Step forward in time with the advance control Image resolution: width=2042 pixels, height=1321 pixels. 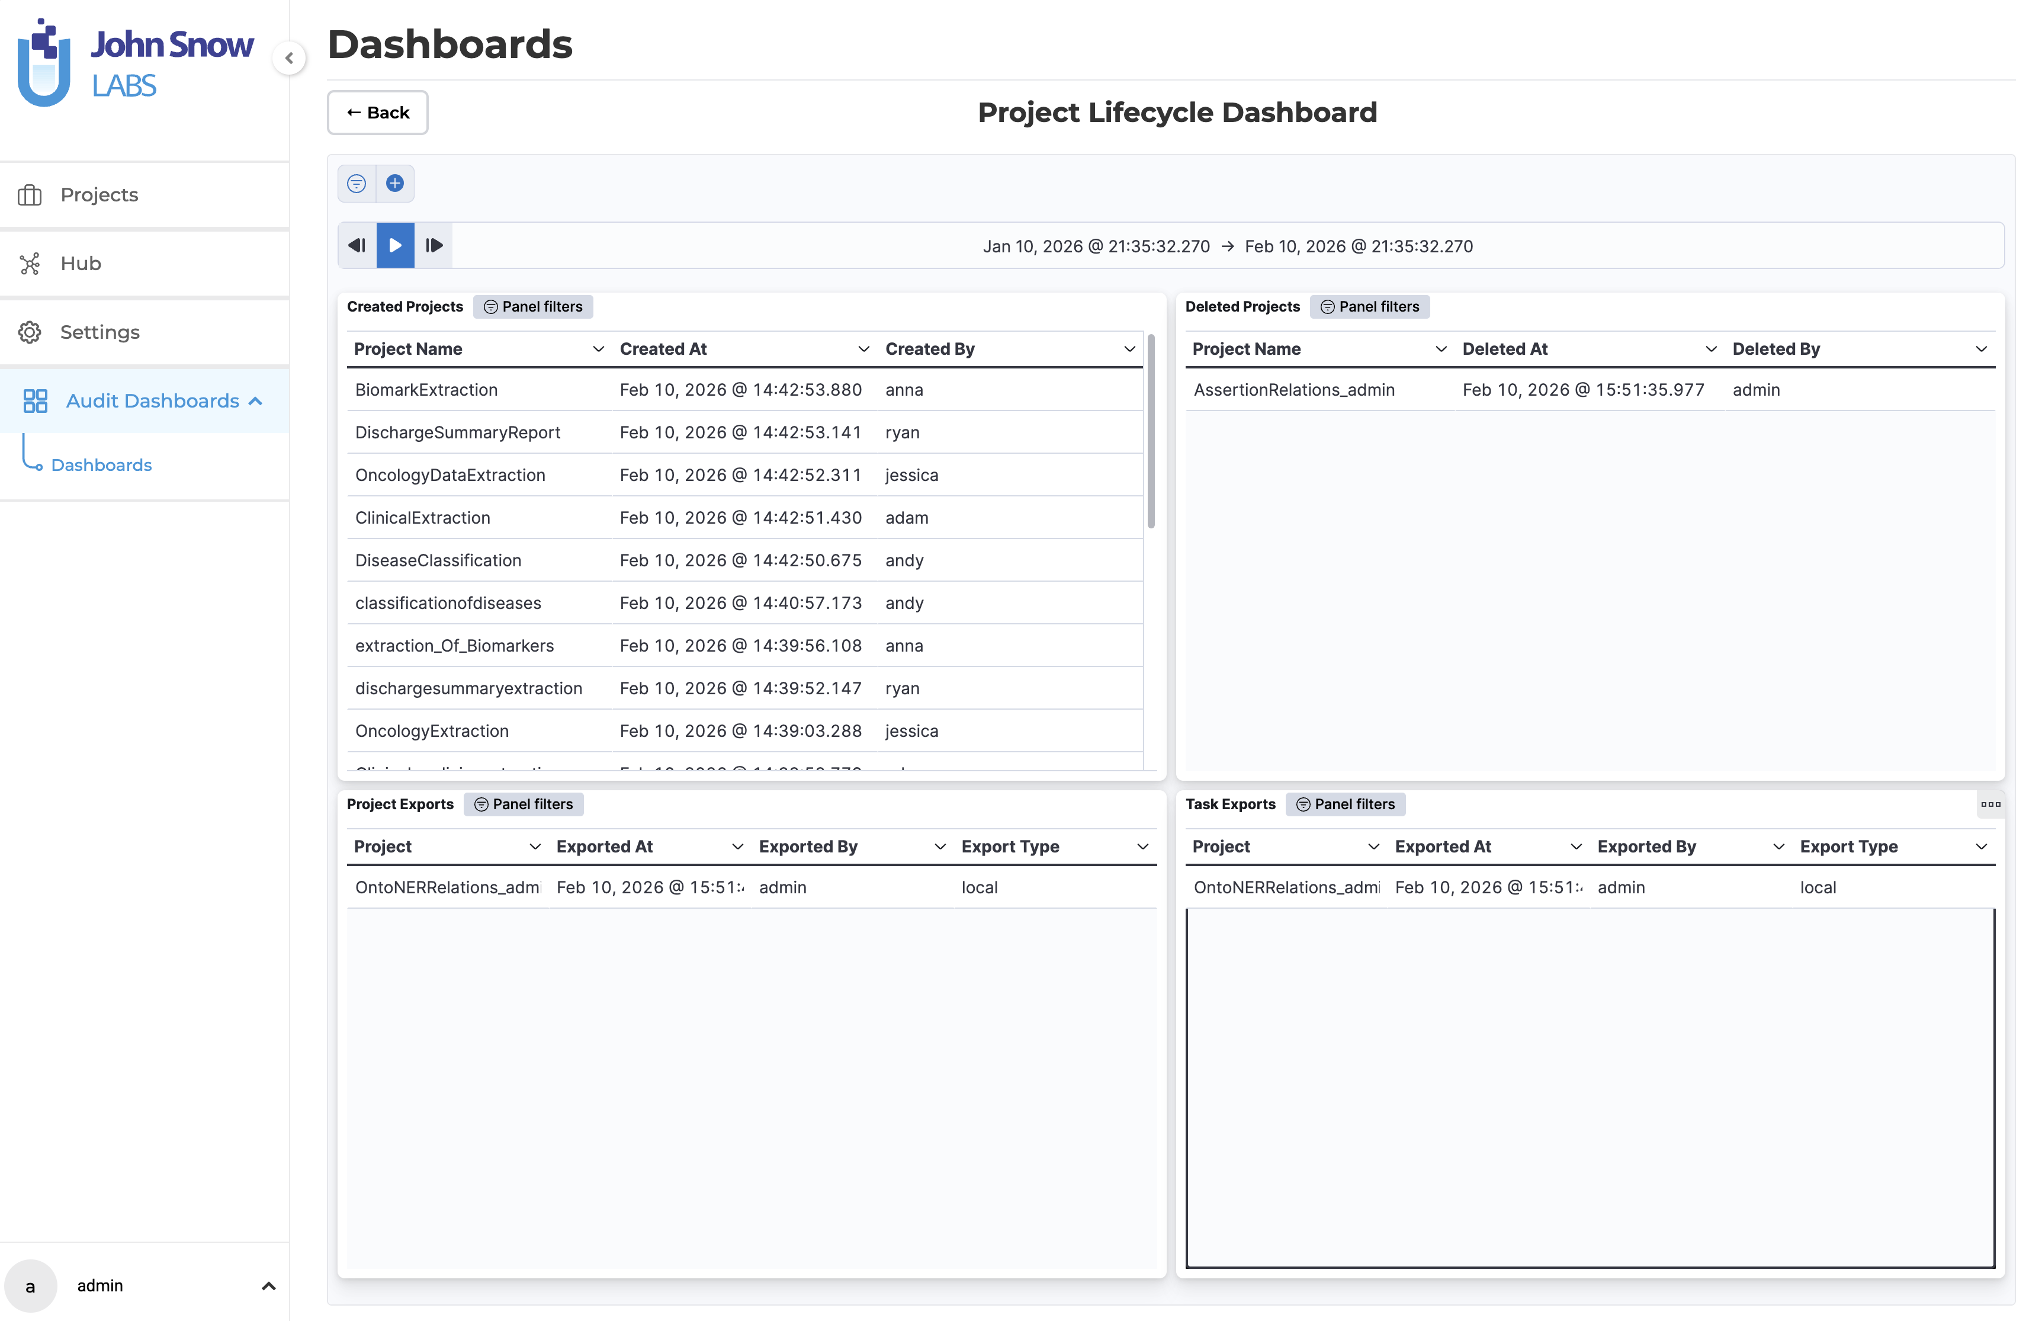434,245
